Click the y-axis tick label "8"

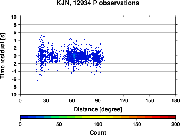pyautogui.click(x=15, y=25)
